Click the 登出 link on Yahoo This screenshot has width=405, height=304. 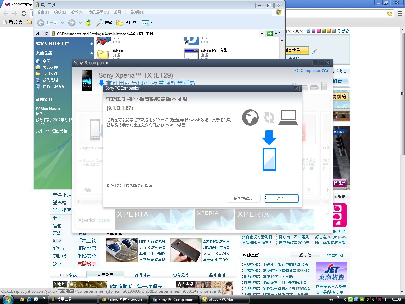tap(343, 71)
